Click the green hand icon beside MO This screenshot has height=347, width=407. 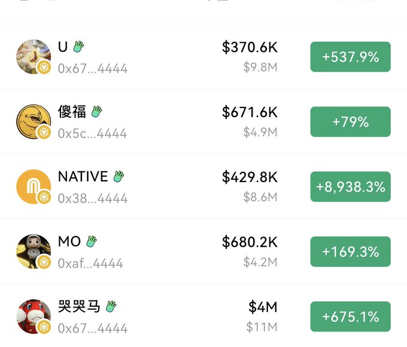[91, 241]
